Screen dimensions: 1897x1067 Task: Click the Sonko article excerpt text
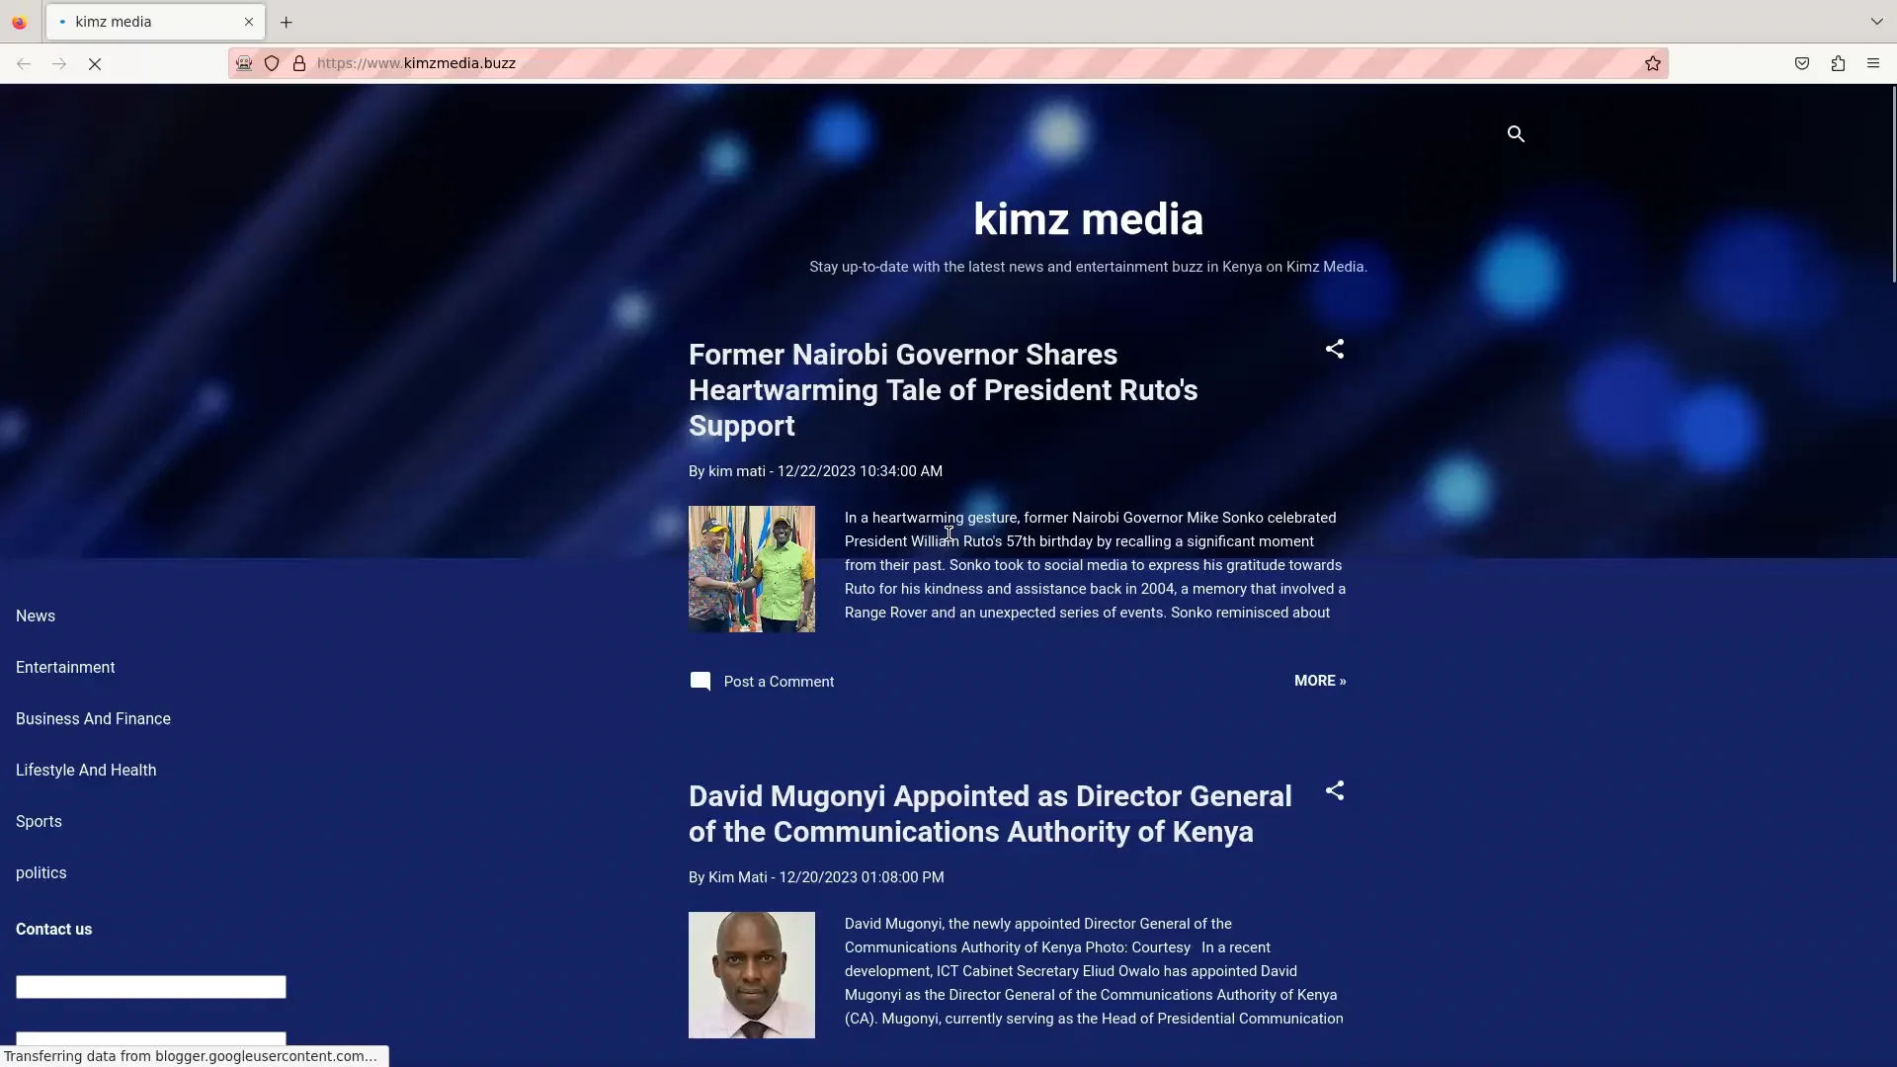coord(1095,565)
